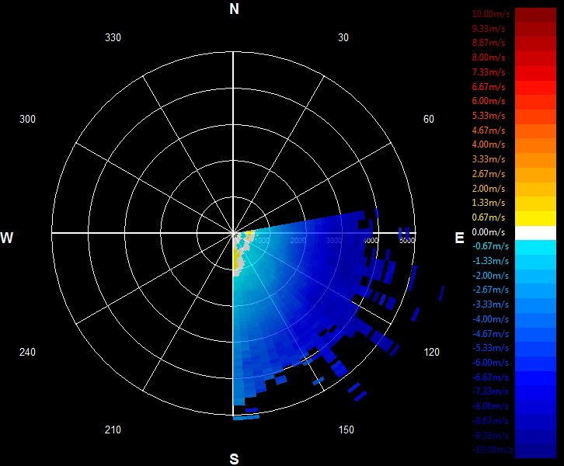Screen dimensions: 564x466
Task: Click the -4.00m/s legend label
Action: [x=490, y=319]
